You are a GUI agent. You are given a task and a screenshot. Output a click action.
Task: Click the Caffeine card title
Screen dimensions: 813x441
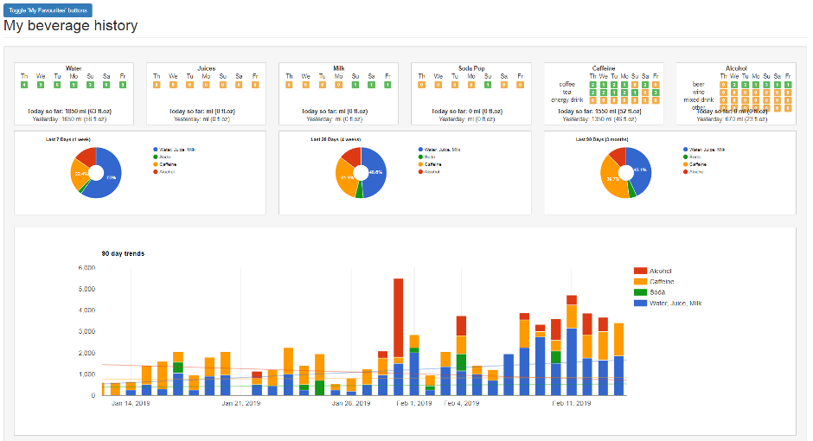pos(604,68)
